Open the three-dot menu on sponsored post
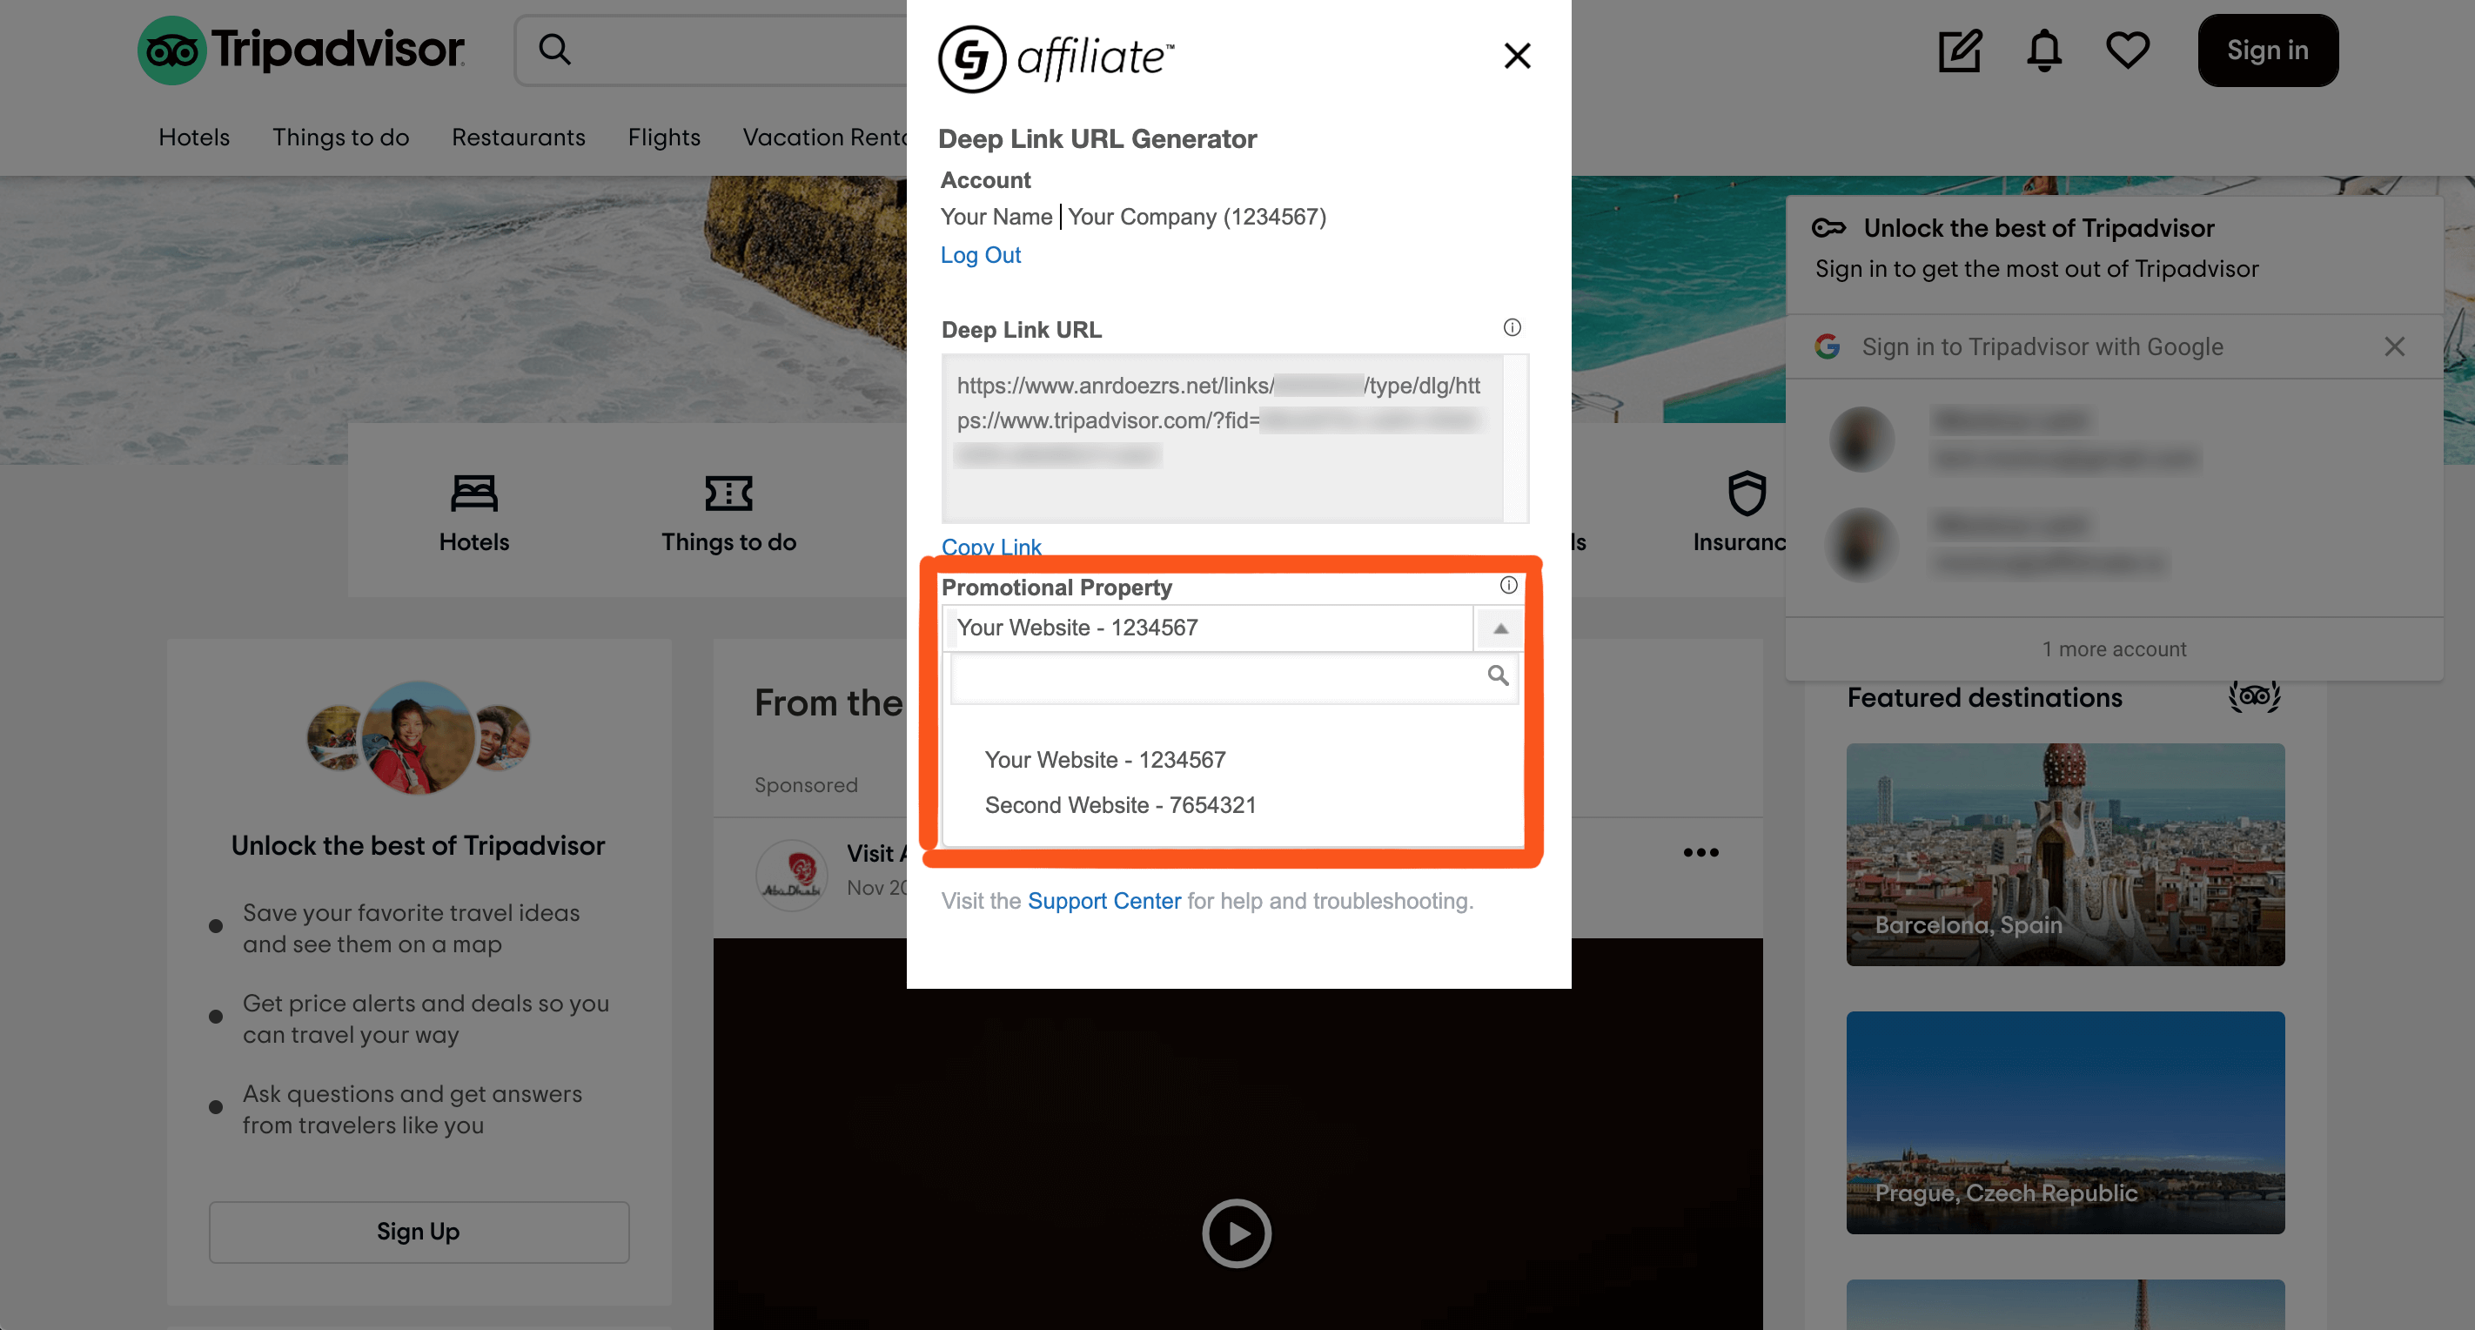Viewport: 2475px width, 1330px height. pos(1700,852)
